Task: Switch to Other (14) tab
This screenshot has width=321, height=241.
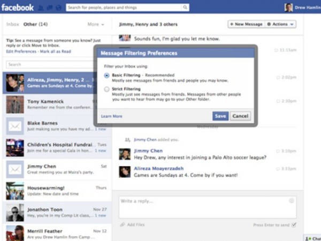Action: pyautogui.click(x=35, y=24)
